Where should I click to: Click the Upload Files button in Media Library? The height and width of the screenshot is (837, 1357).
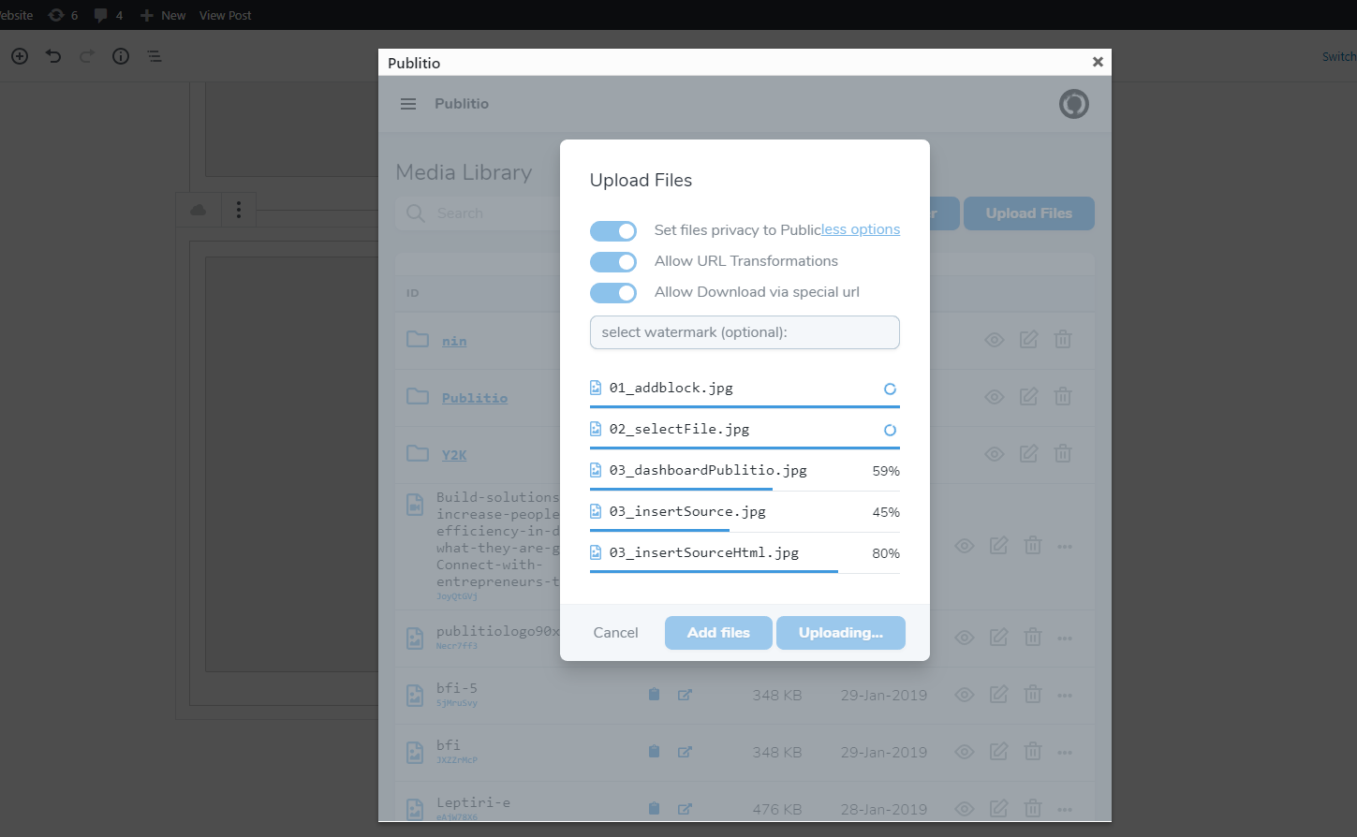click(1029, 213)
